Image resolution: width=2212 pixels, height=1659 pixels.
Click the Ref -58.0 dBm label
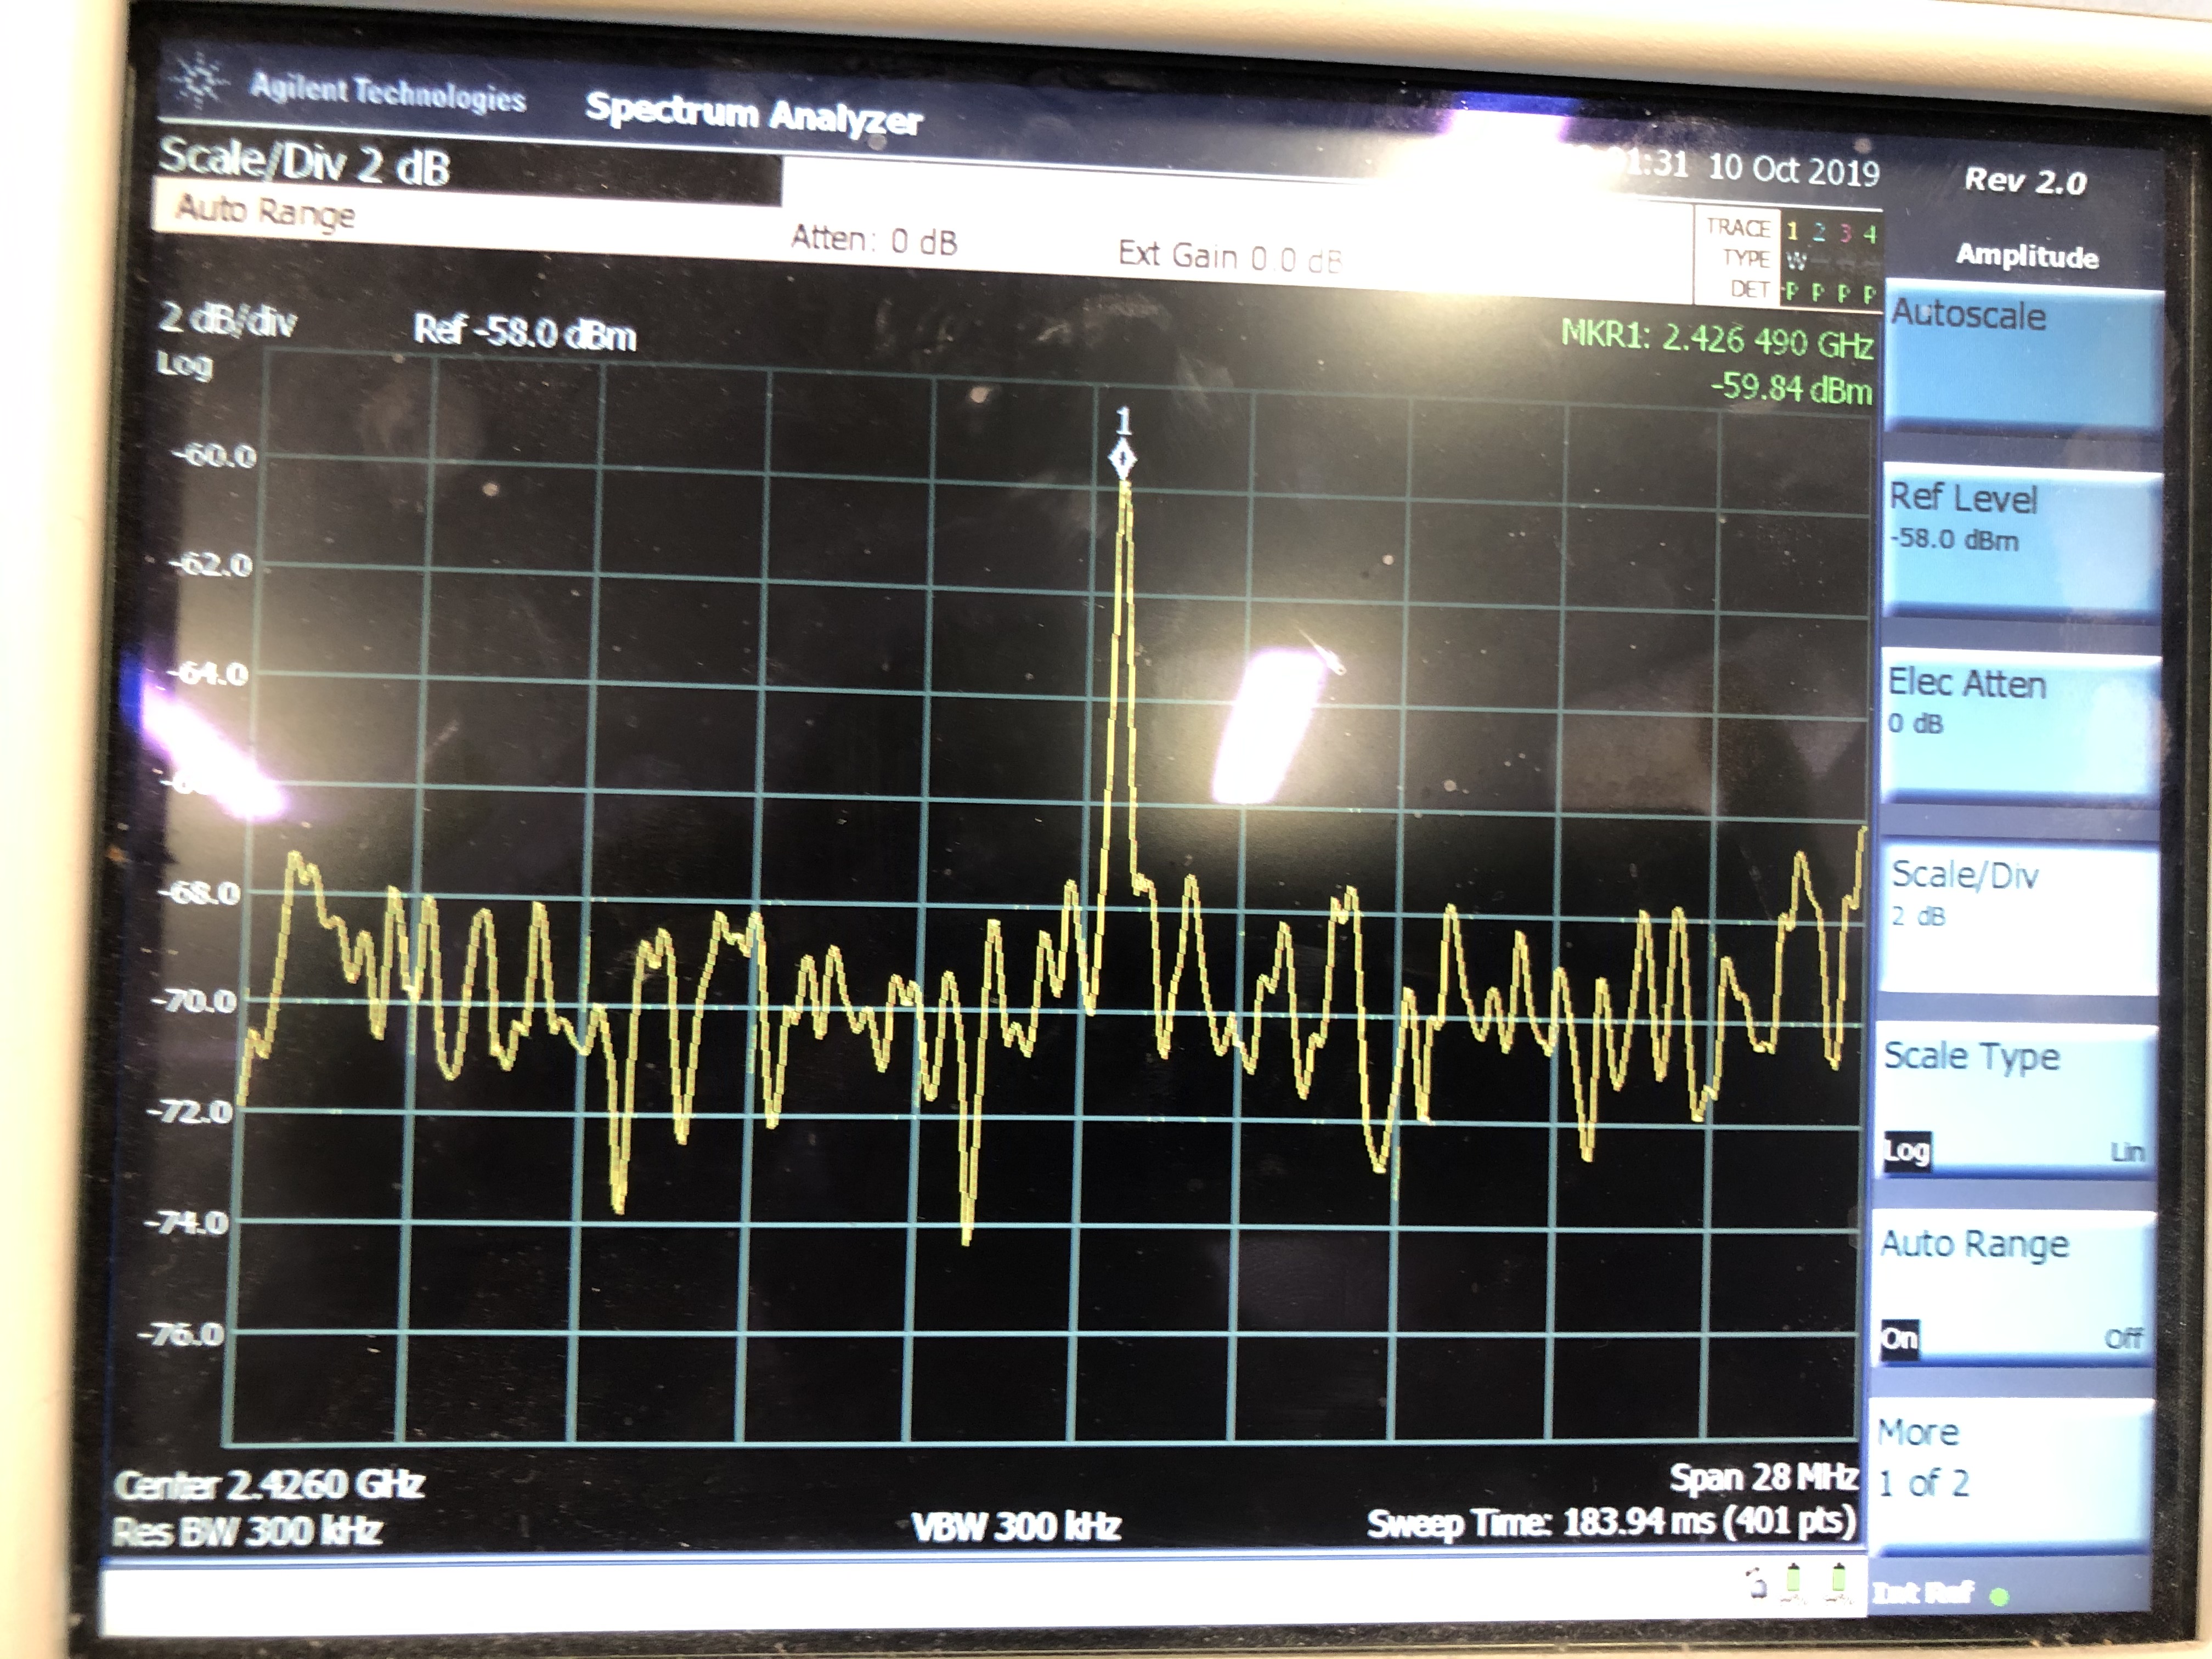coord(525,331)
